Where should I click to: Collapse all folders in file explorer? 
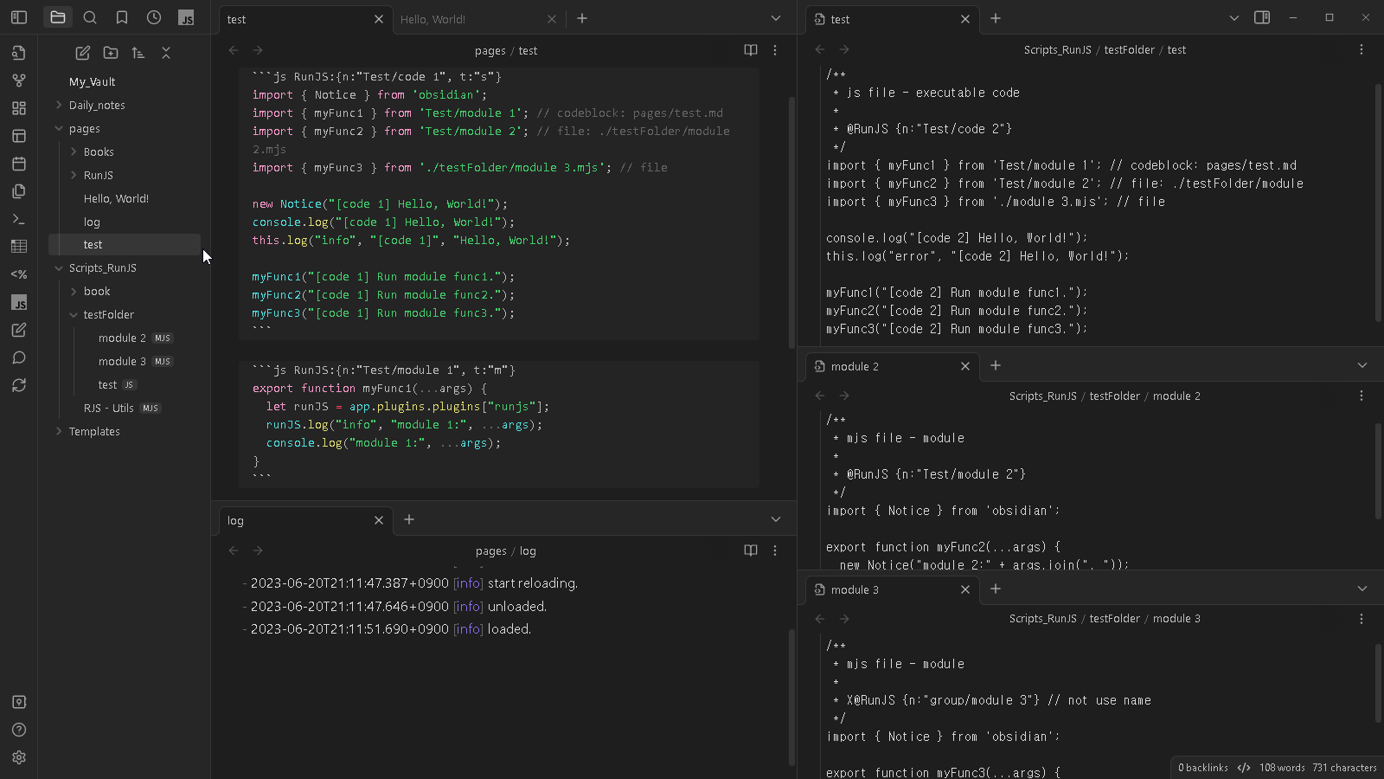point(166,53)
